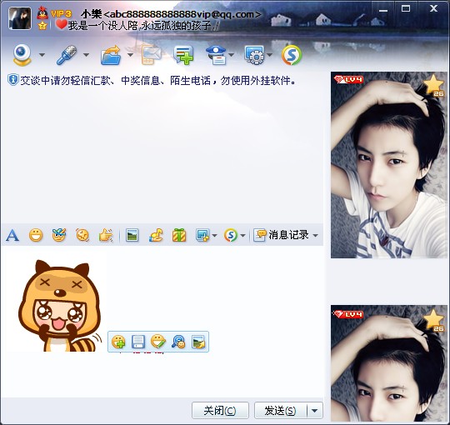Expand screen capture options arrow

214,235
